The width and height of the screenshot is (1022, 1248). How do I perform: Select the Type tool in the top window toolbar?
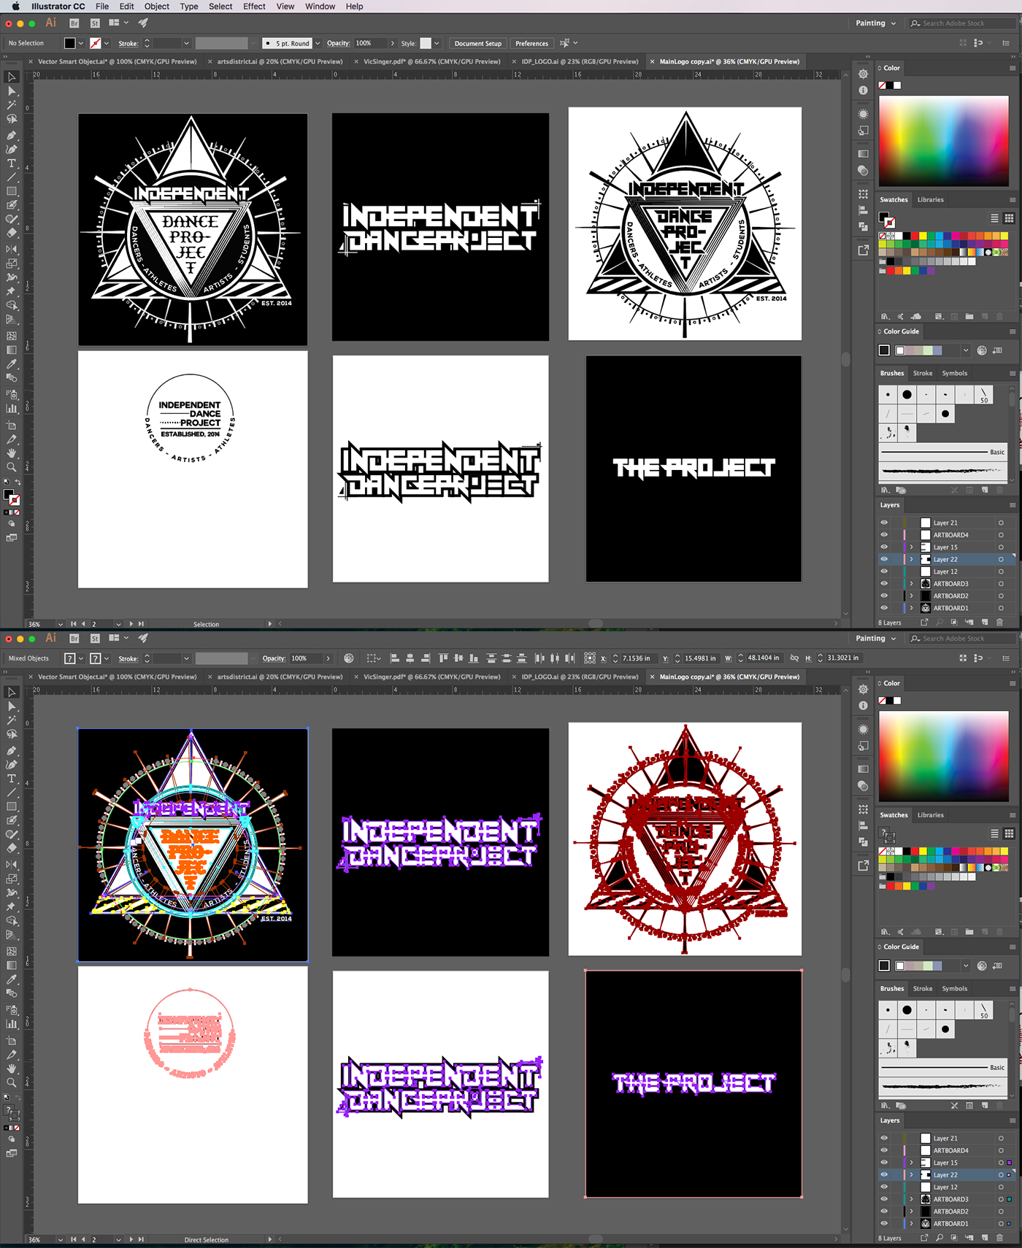12,163
